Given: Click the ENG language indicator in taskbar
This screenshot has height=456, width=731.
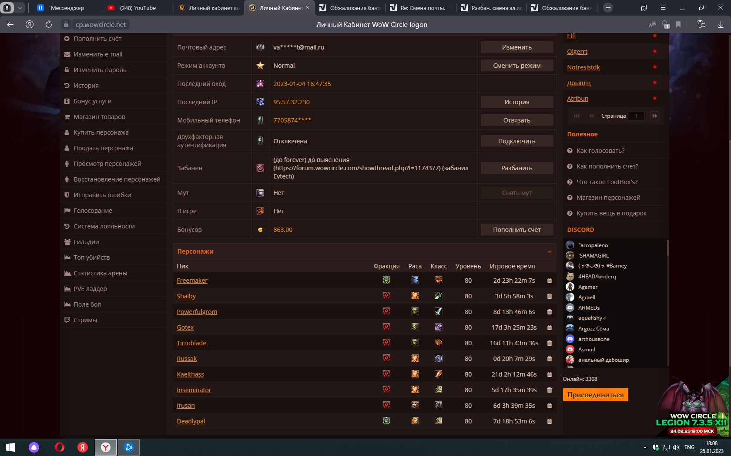Looking at the screenshot, I should (x=689, y=447).
